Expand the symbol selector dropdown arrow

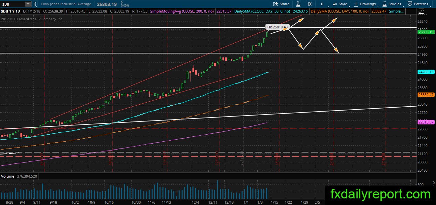click(x=28, y=4)
